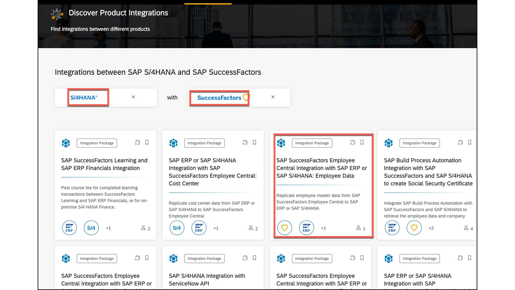Show +2 more products on Social Security Certificate card
The height and width of the screenshot is (290, 515).
(431, 228)
